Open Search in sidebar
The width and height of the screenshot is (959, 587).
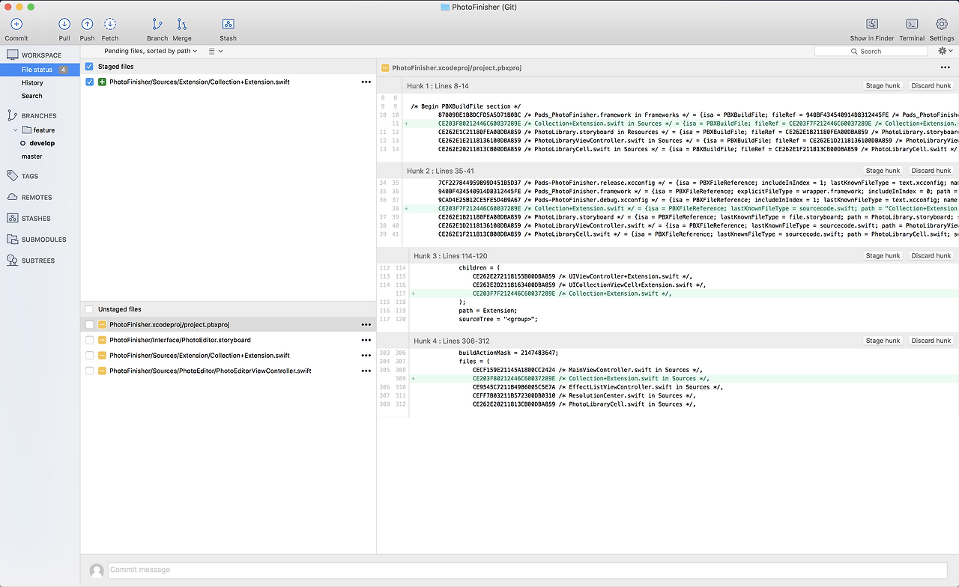click(x=32, y=96)
